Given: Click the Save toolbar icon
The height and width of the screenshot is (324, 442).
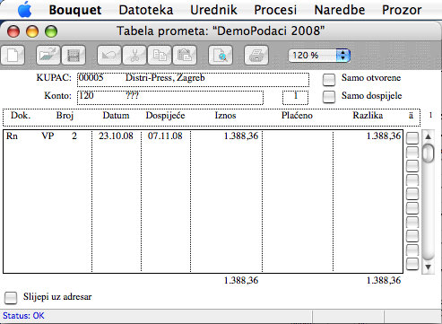Looking at the screenshot, I should 74,56.
